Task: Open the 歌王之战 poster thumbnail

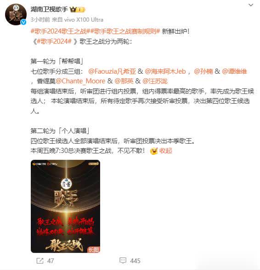Action: pyautogui.click(x=65, y=206)
